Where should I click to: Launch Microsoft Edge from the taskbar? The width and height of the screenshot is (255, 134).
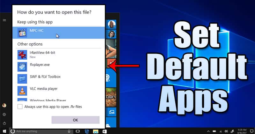87,131
